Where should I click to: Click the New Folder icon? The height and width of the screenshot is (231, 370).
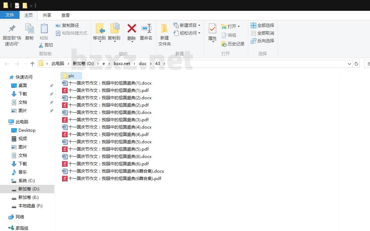pyautogui.click(x=164, y=29)
